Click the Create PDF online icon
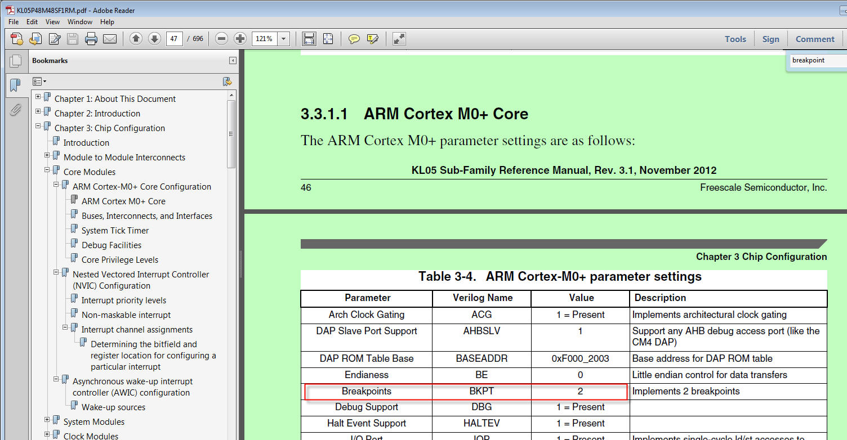The height and width of the screenshot is (440, 847). 17,39
